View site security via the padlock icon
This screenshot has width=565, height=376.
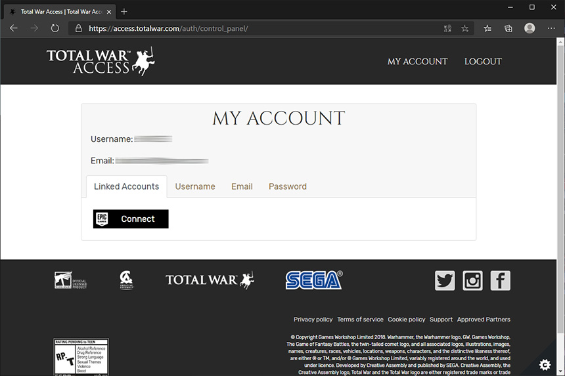[78, 28]
